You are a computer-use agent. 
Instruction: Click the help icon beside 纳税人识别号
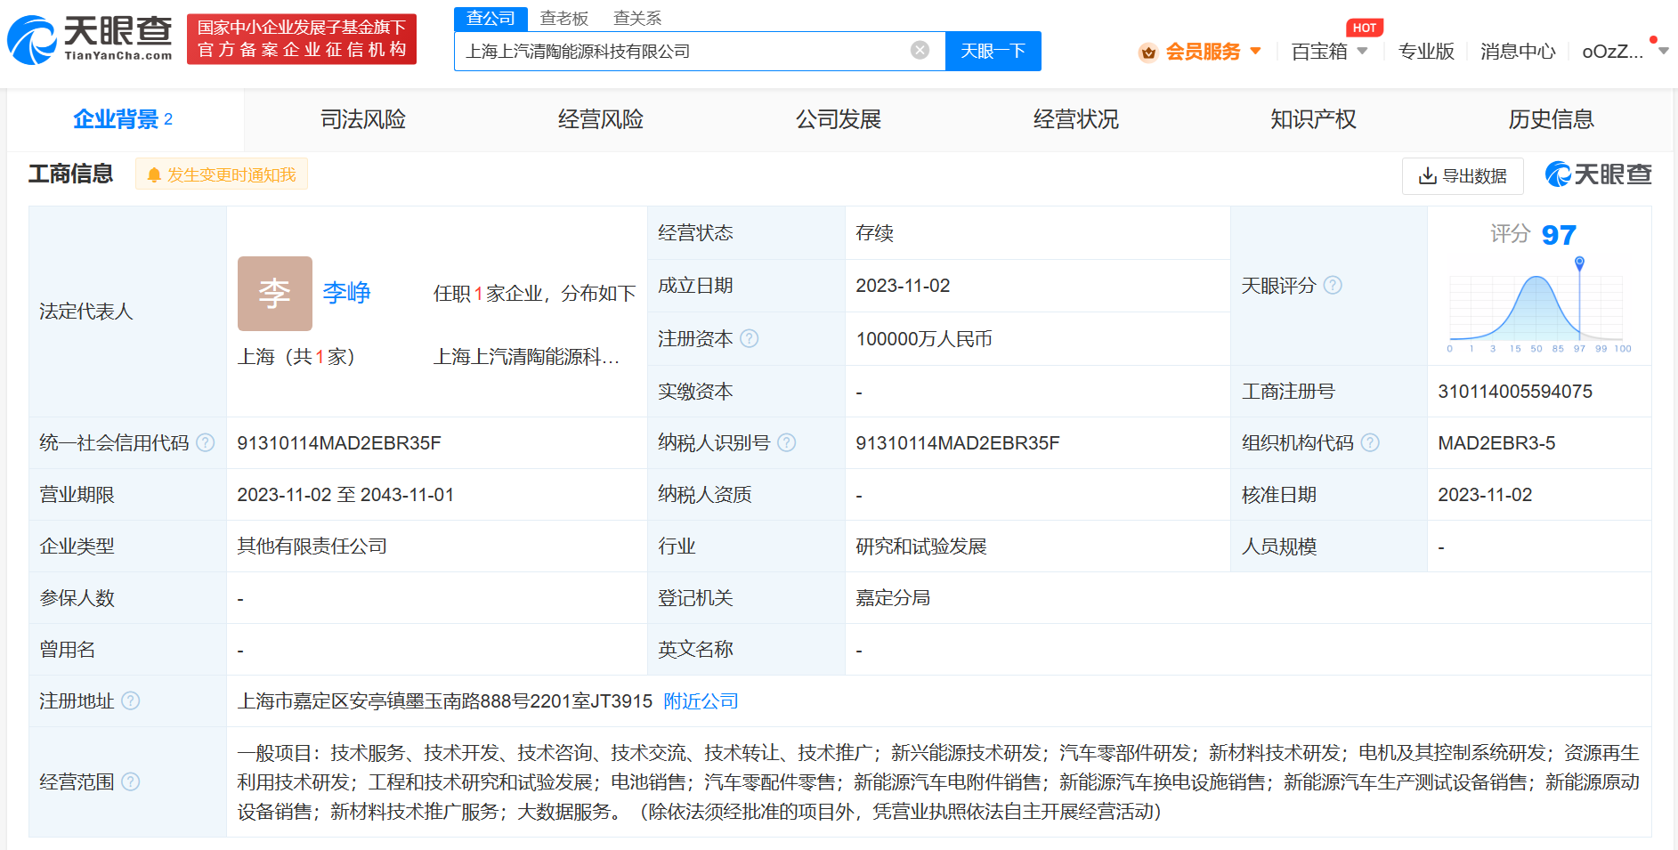(x=787, y=442)
